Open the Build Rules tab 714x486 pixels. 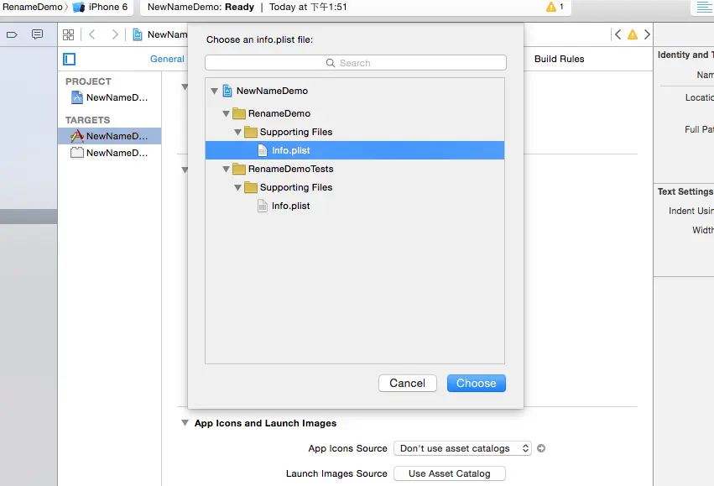click(x=559, y=59)
